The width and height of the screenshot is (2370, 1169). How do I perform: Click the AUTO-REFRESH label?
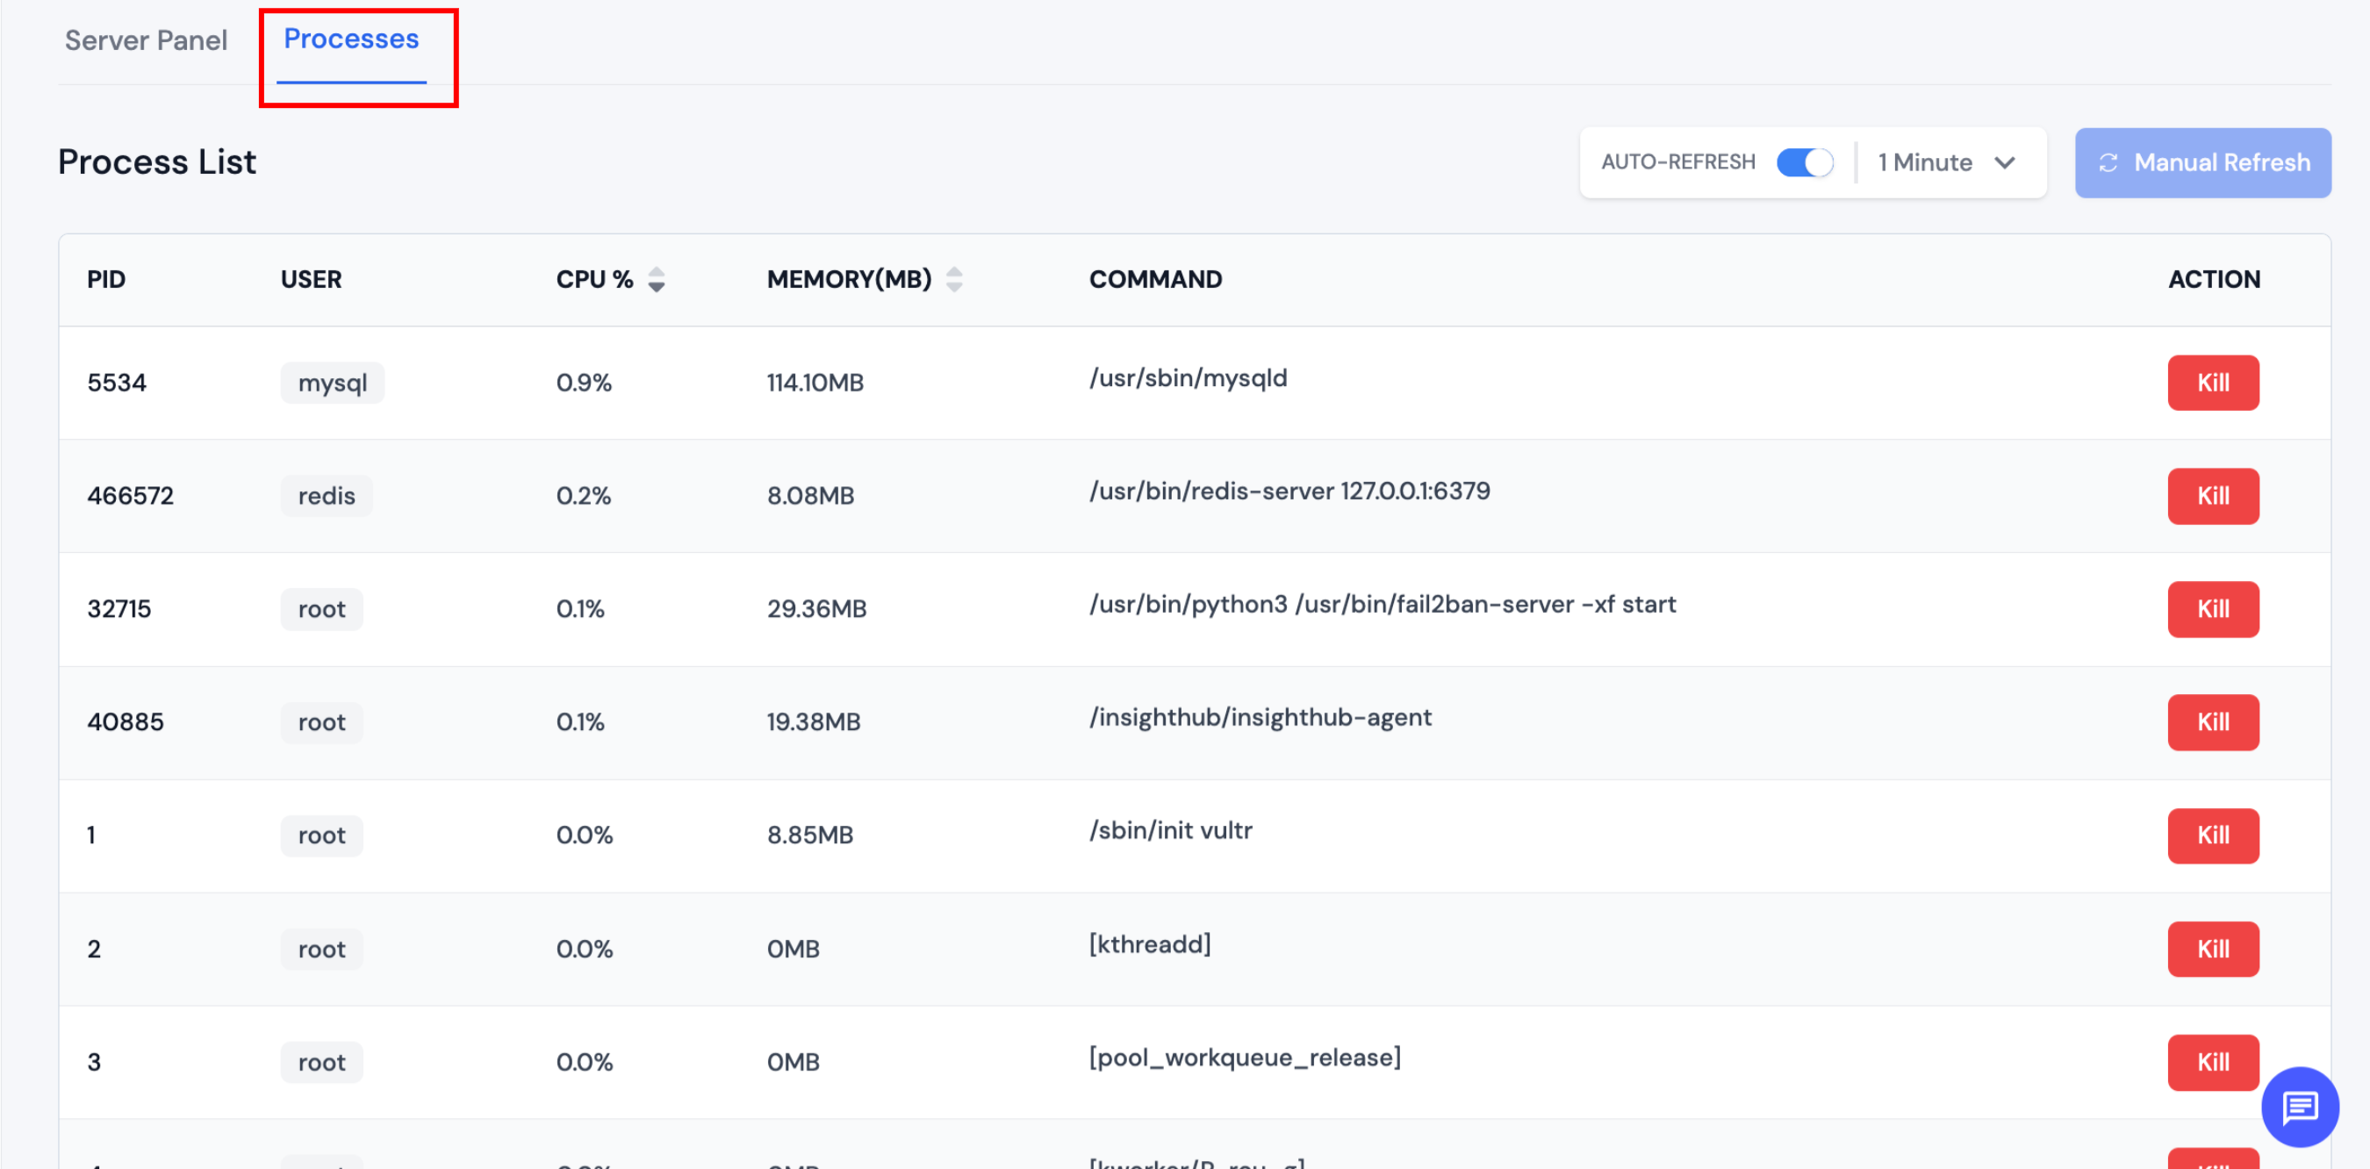pyautogui.click(x=1678, y=161)
